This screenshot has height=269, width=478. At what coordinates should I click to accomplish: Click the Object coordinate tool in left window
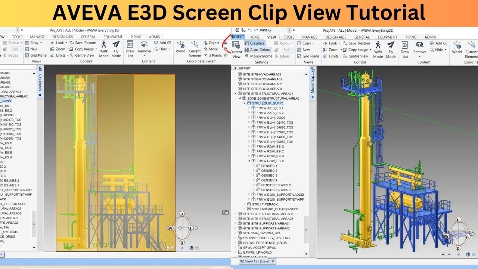pos(211,43)
